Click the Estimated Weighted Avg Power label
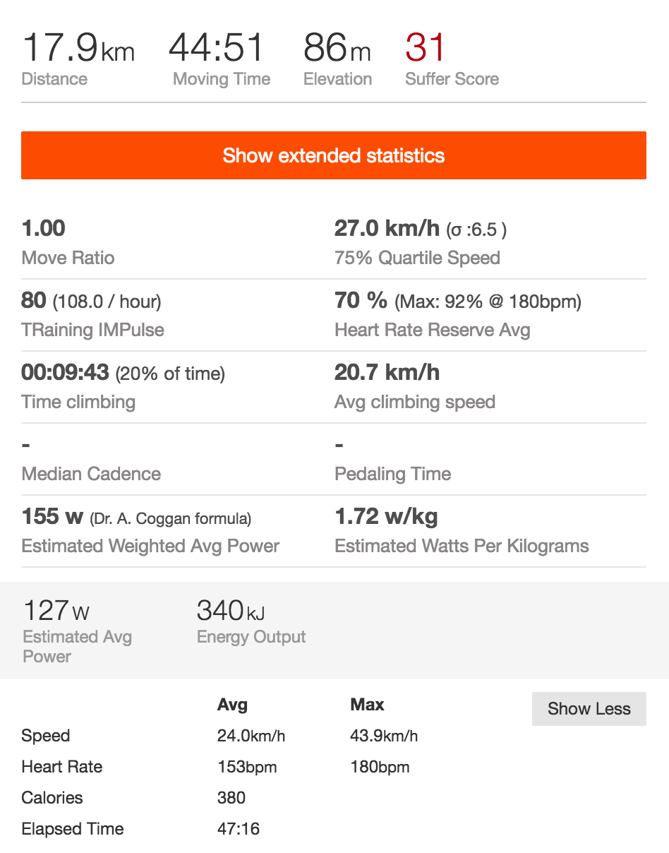The height and width of the screenshot is (853, 669). pyautogui.click(x=150, y=546)
